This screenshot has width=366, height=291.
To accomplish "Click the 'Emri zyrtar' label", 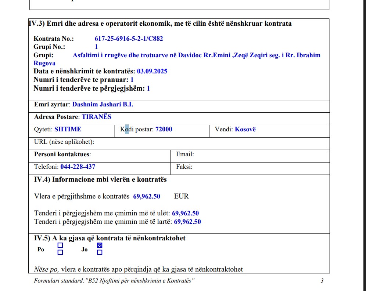I will click(x=51, y=104).
